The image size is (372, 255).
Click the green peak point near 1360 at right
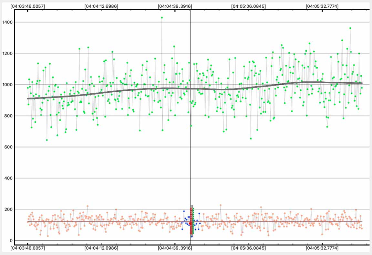[350, 28]
